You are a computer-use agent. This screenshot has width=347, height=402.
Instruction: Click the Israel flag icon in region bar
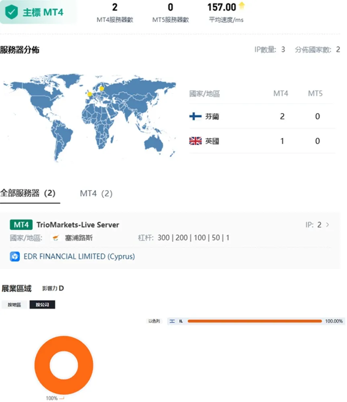tap(172, 321)
